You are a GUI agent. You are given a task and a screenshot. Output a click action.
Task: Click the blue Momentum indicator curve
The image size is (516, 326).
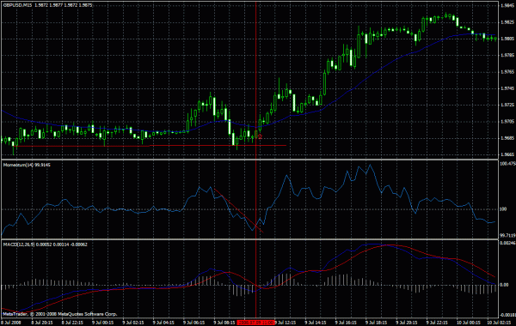point(286,176)
